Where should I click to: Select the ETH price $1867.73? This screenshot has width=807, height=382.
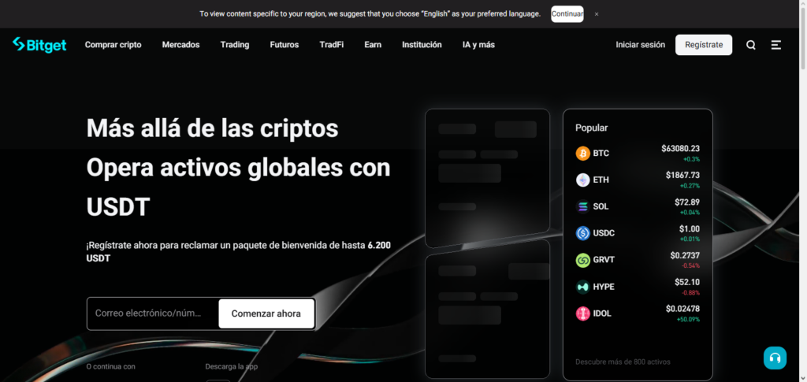click(682, 176)
